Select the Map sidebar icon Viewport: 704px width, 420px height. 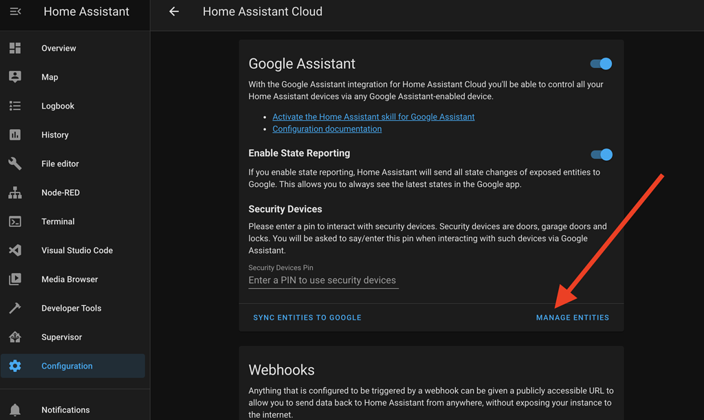point(49,77)
